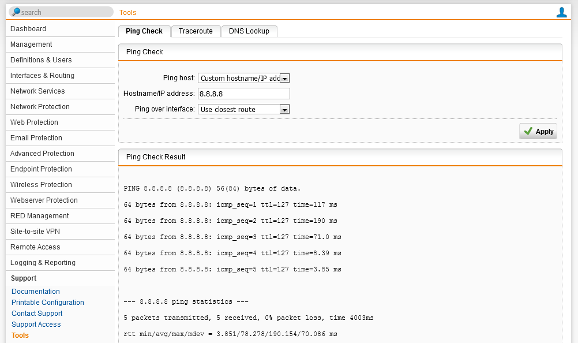Expand Interfaces & Routing menu
578x343 pixels.
tap(42, 76)
